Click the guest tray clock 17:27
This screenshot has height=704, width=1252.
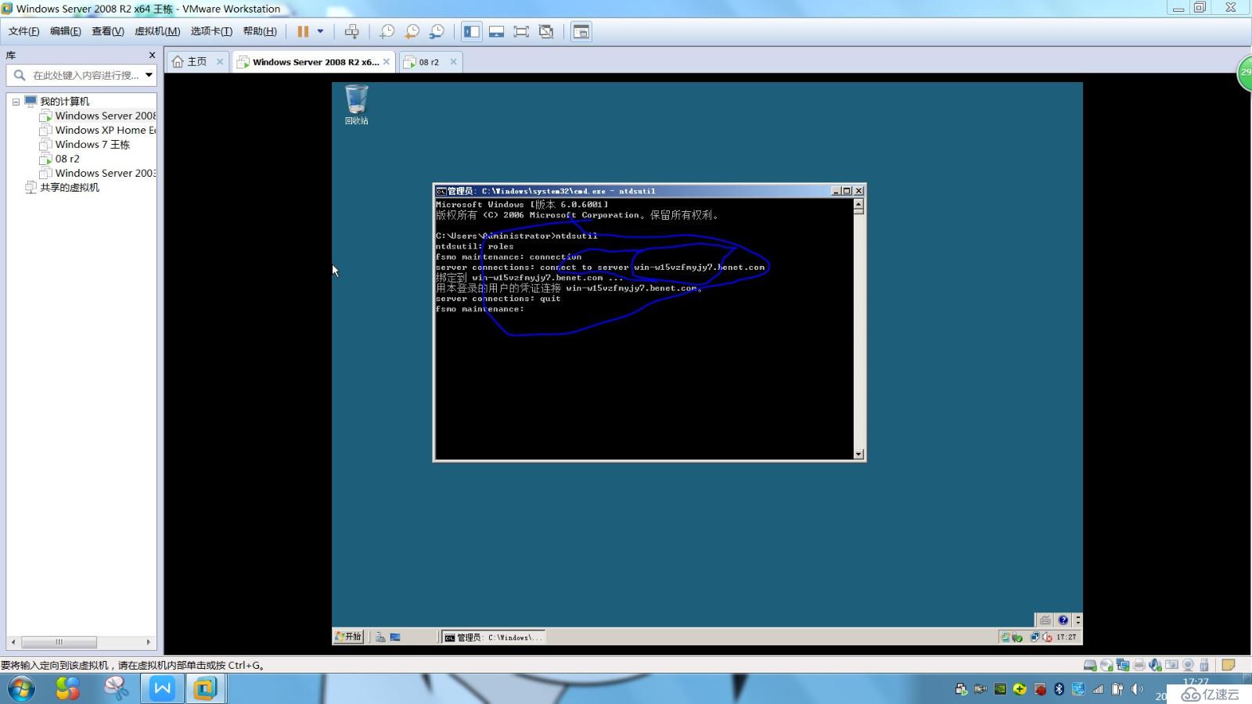point(1067,638)
